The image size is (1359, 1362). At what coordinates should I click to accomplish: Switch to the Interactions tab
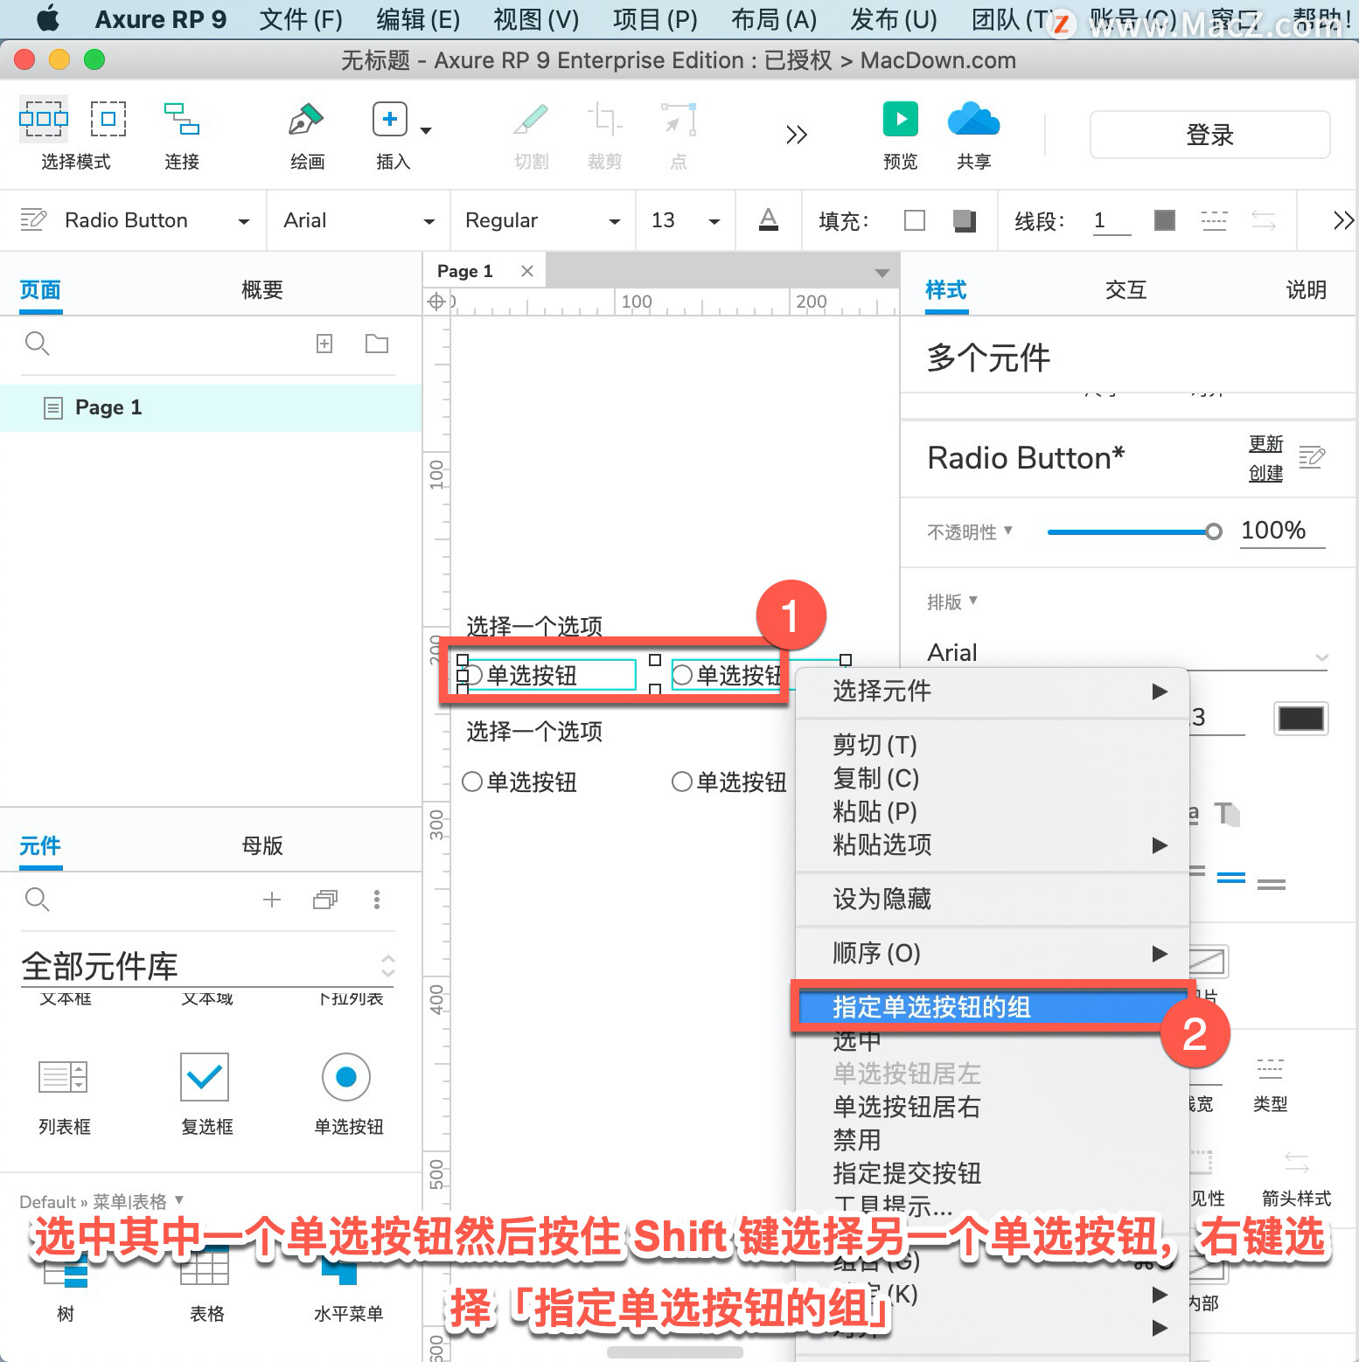1126,289
